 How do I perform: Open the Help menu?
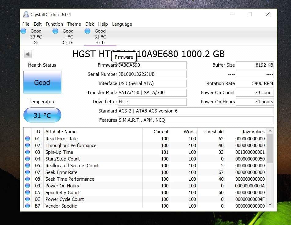103,24
